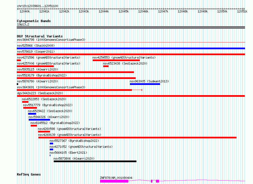Click the nsv6523438 Sedlazeck2020 label text
The width and height of the screenshot is (253, 184).
click(x=125, y=63)
